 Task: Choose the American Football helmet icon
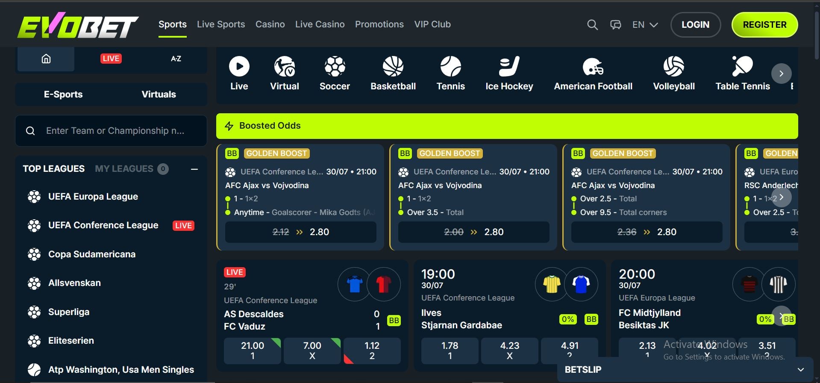click(593, 67)
